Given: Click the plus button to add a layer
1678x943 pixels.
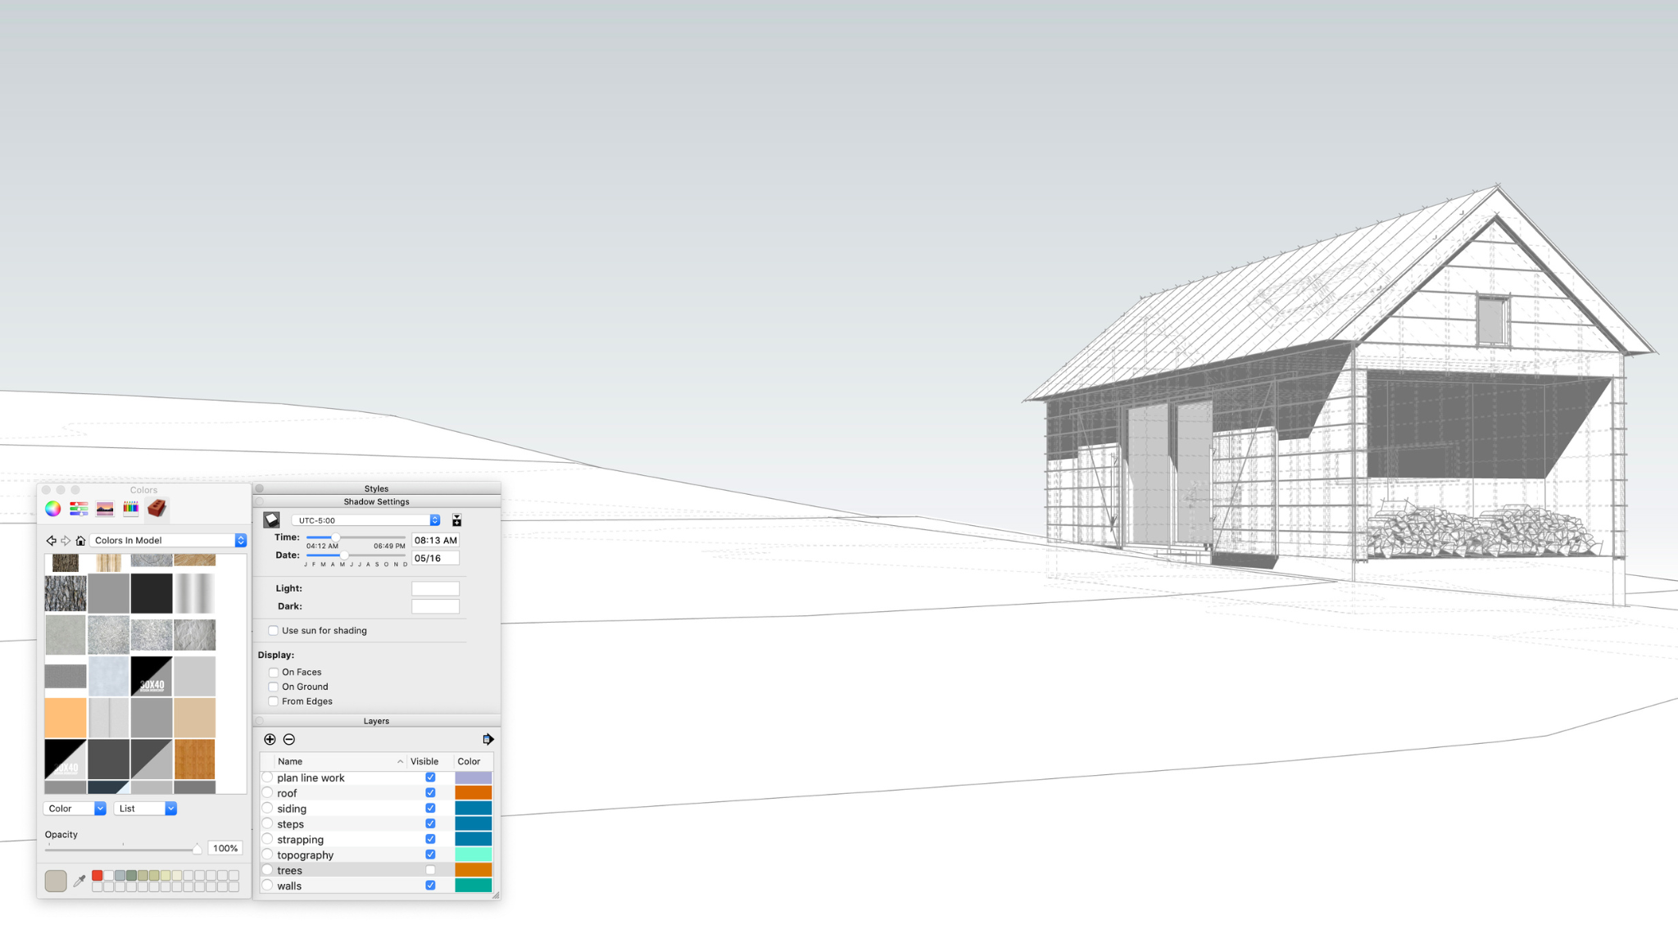Looking at the screenshot, I should pyautogui.click(x=270, y=739).
